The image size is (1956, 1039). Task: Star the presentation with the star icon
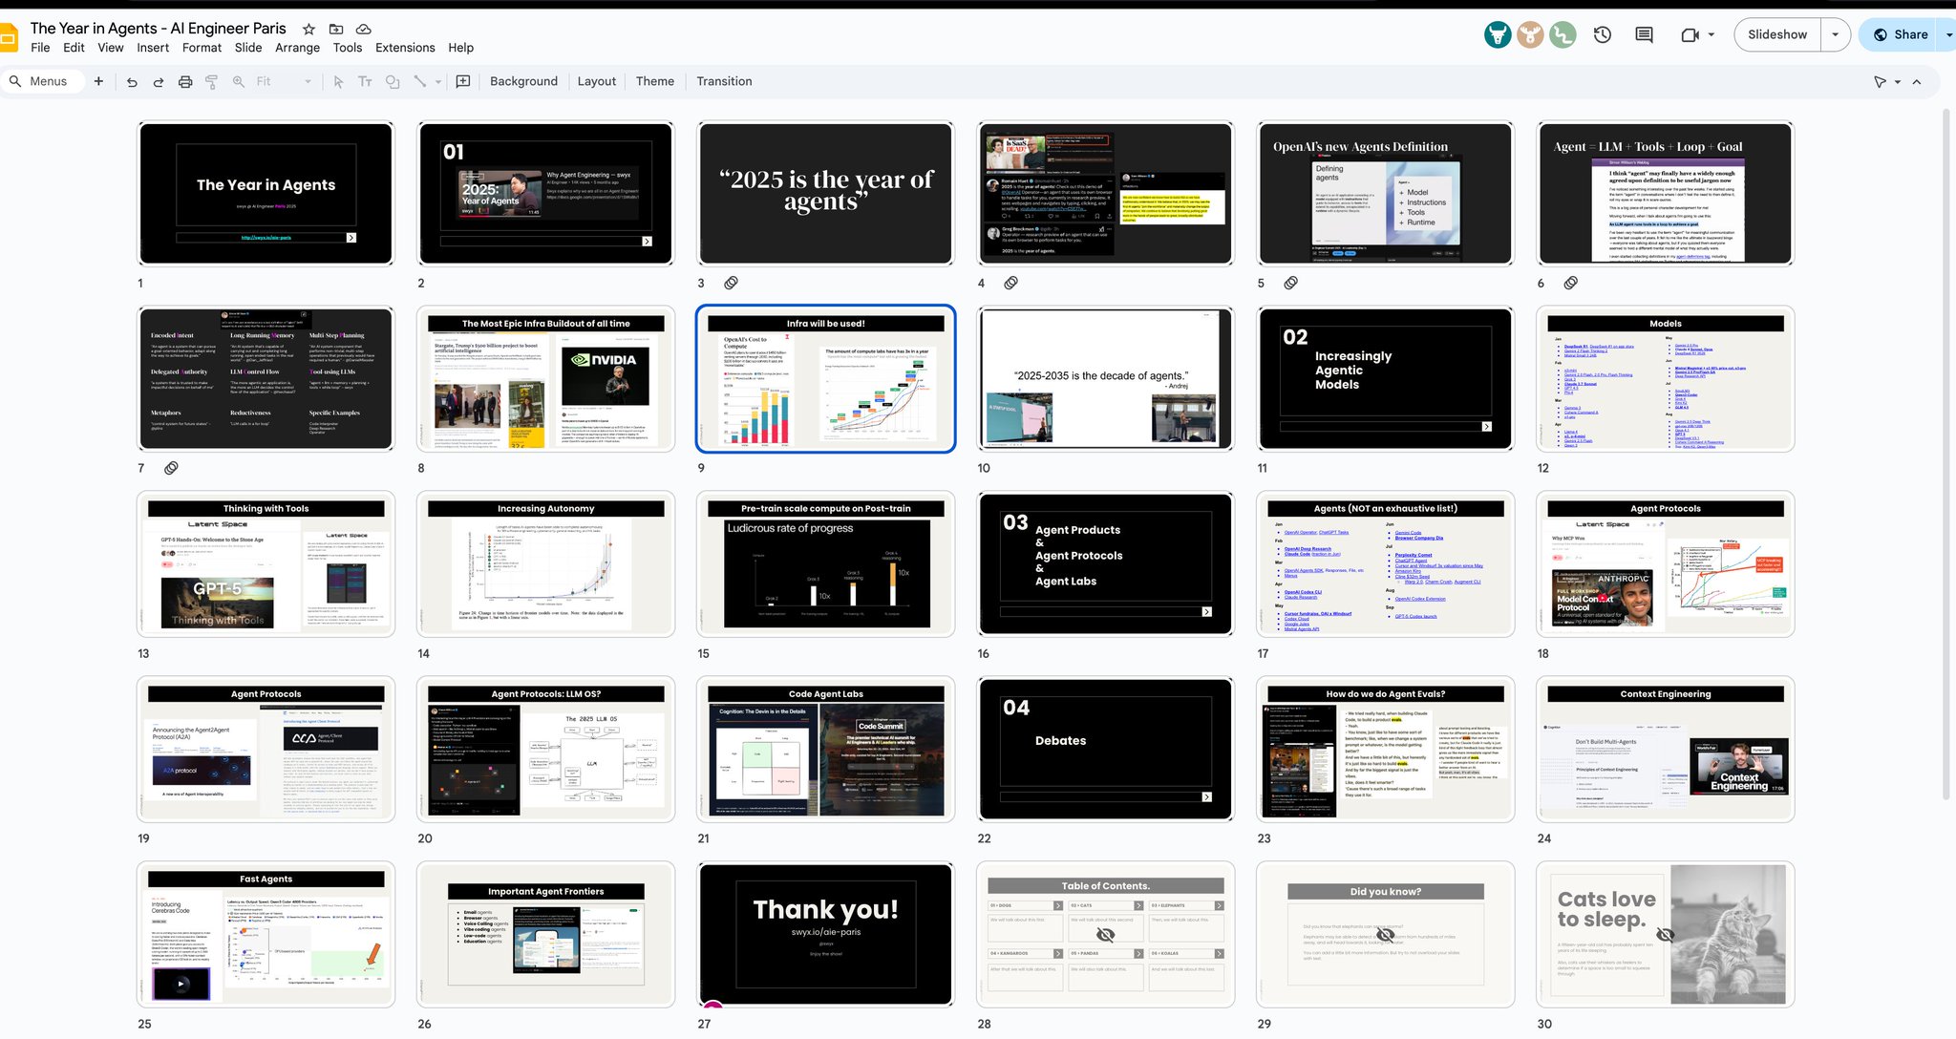coord(308,30)
